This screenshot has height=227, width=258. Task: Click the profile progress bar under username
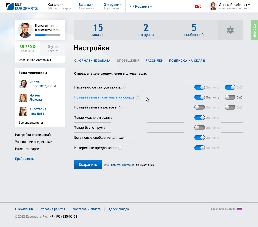48,35
